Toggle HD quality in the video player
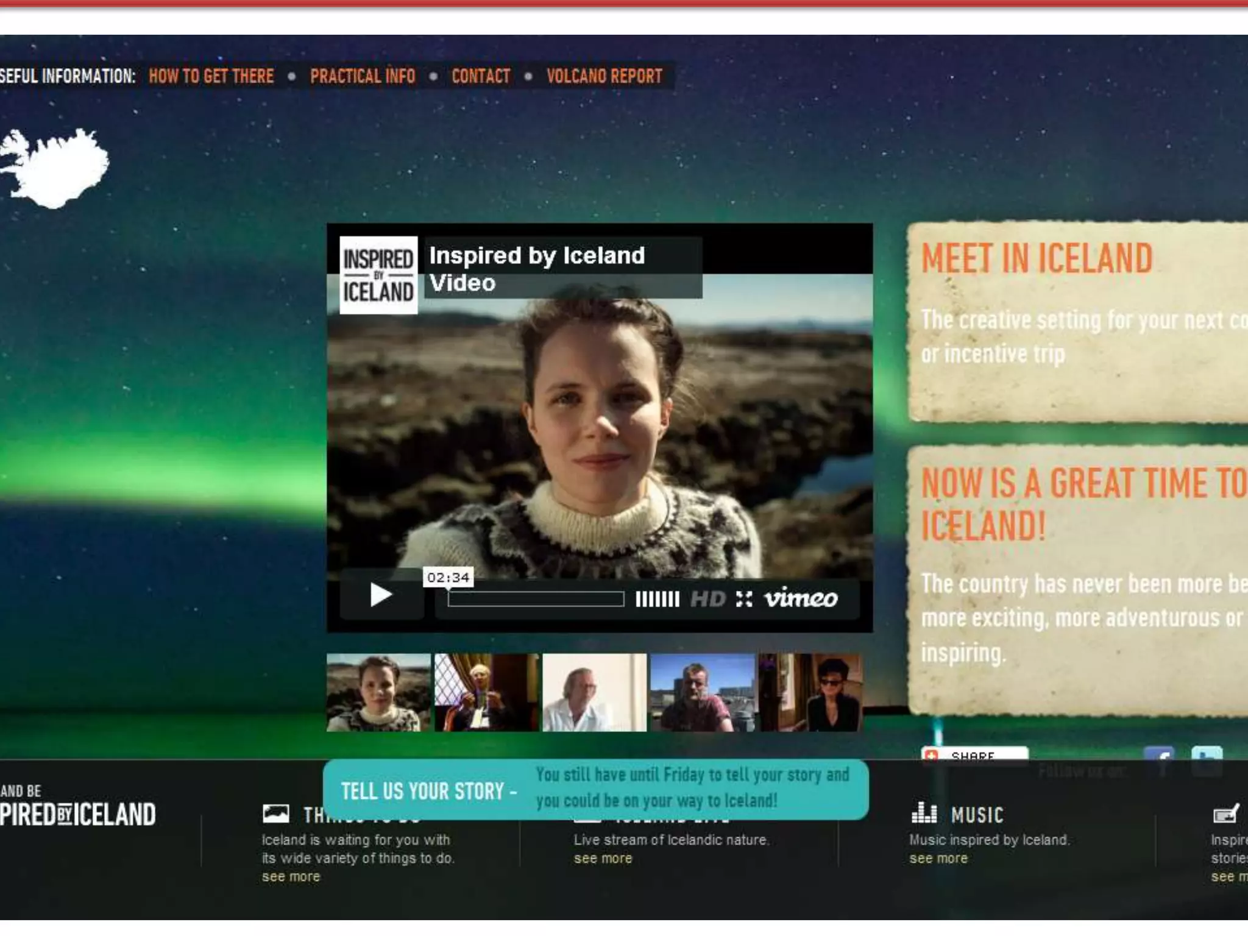The width and height of the screenshot is (1248, 936). (707, 599)
